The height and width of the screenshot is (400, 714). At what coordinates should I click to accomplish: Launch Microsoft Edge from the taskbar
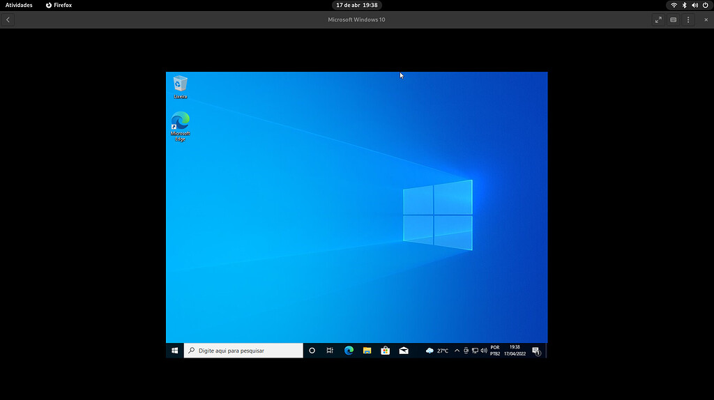349,351
